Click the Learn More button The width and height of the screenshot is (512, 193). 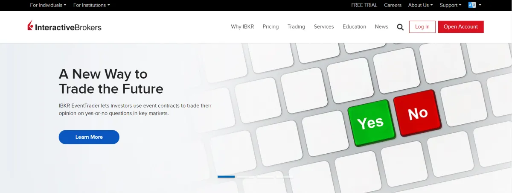89,137
